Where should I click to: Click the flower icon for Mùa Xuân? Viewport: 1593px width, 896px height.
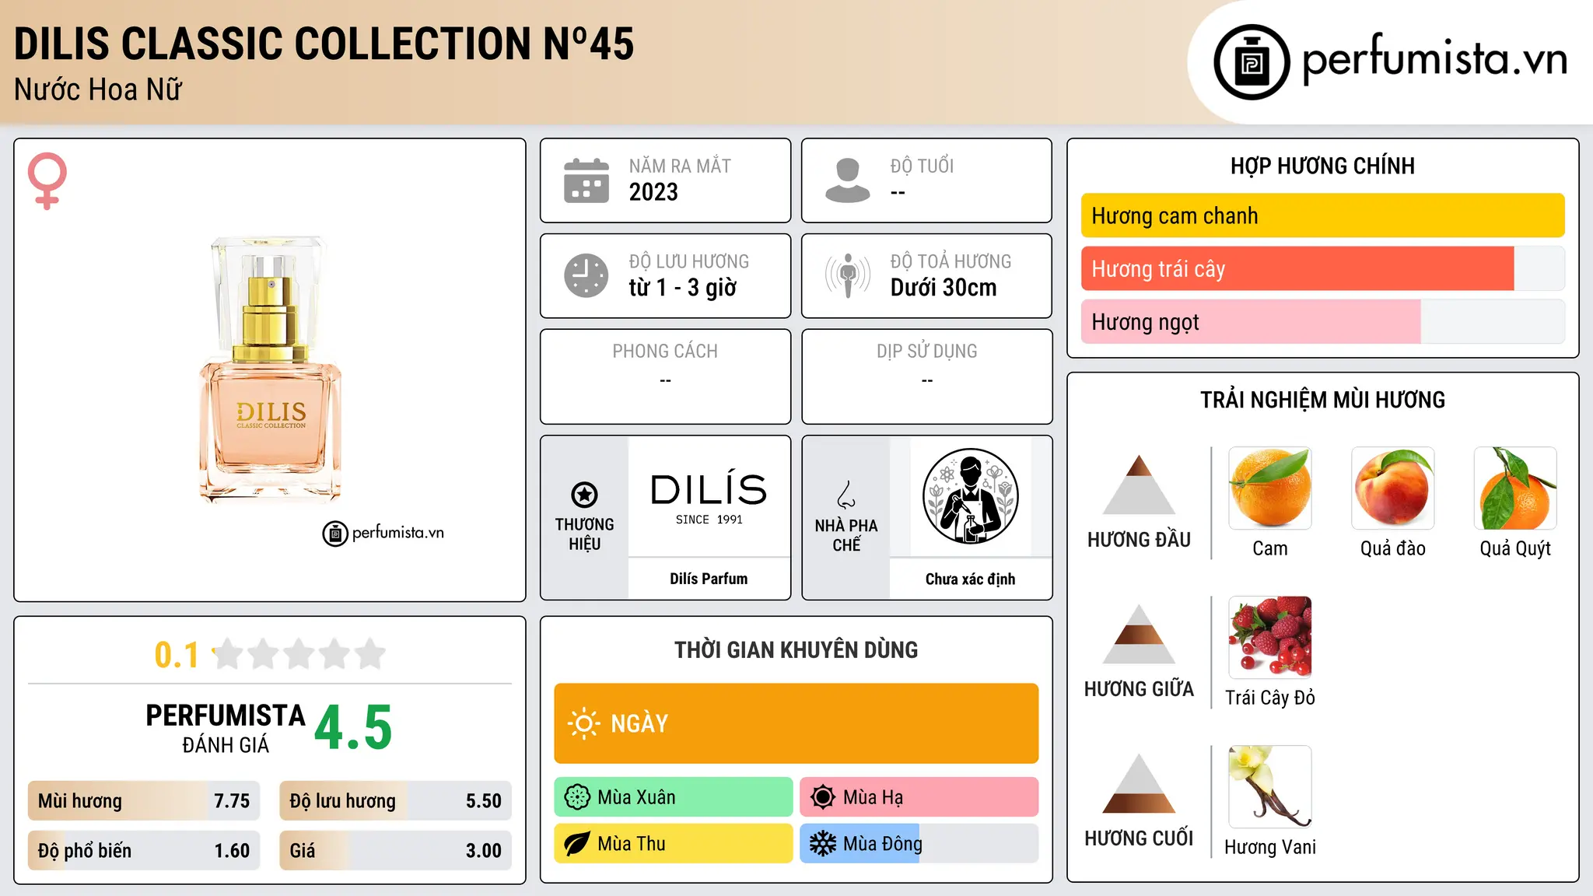coord(577,797)
